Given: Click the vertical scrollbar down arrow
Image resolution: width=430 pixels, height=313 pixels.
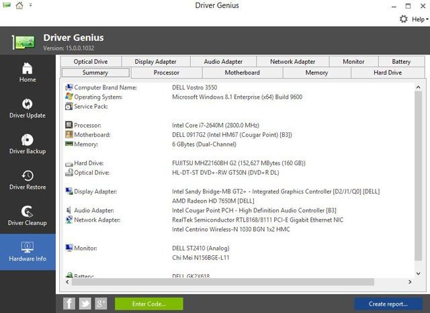Looking at the screenshot, I should 418,273.
